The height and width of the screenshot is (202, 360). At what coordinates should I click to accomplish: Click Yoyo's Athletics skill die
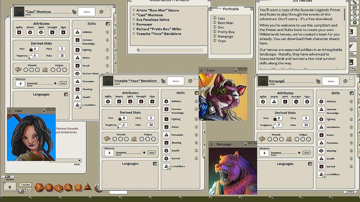point(166,101)
